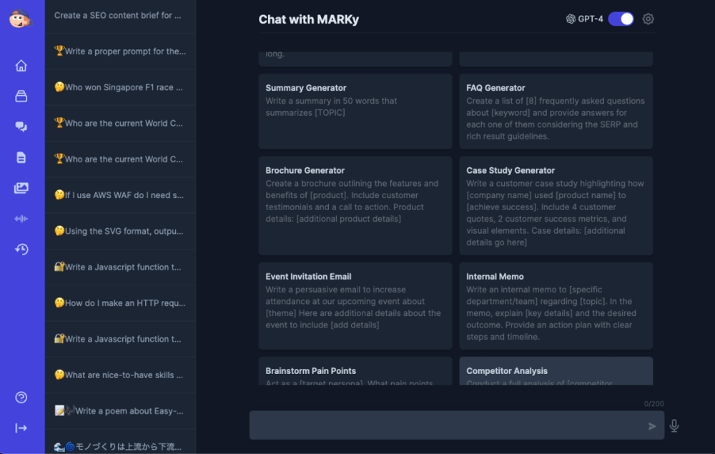
Task: Select the Summary Generator prompt card
Action: click(x=355, y=112)
